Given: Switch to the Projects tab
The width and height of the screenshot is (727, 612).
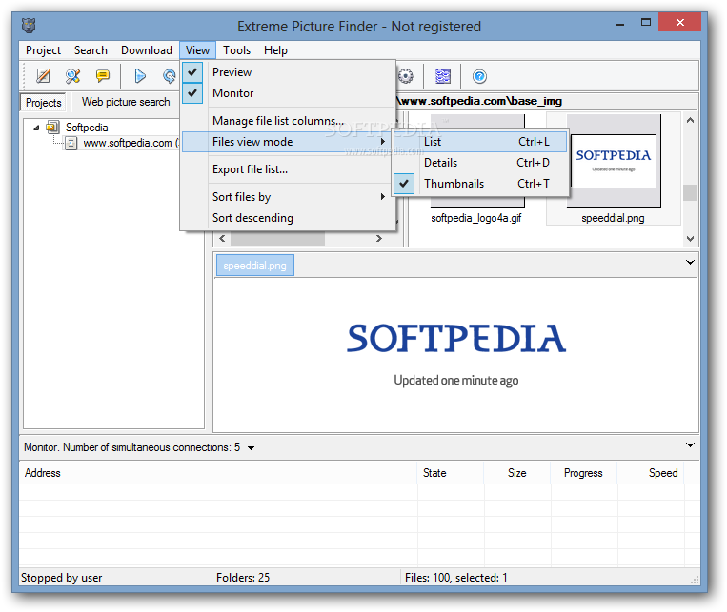Looking at the screenshot, I should 44,103.
